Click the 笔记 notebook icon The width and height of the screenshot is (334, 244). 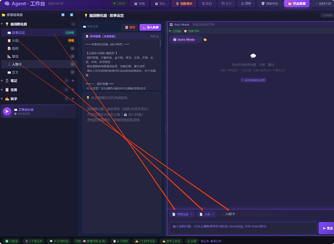(7, 81)
